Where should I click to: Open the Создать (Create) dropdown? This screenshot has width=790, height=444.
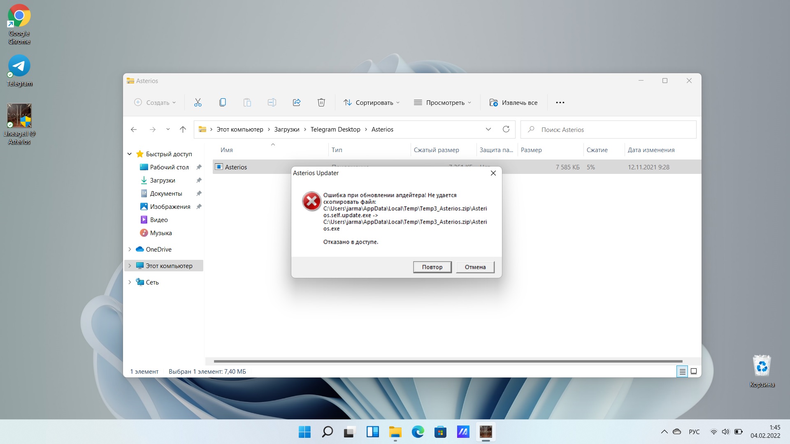coord(155,102)
